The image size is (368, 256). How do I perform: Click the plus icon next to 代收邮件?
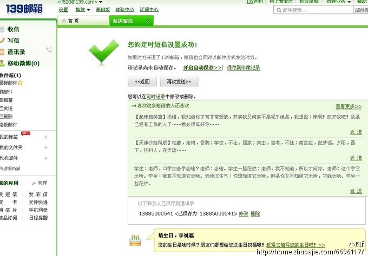46,158
